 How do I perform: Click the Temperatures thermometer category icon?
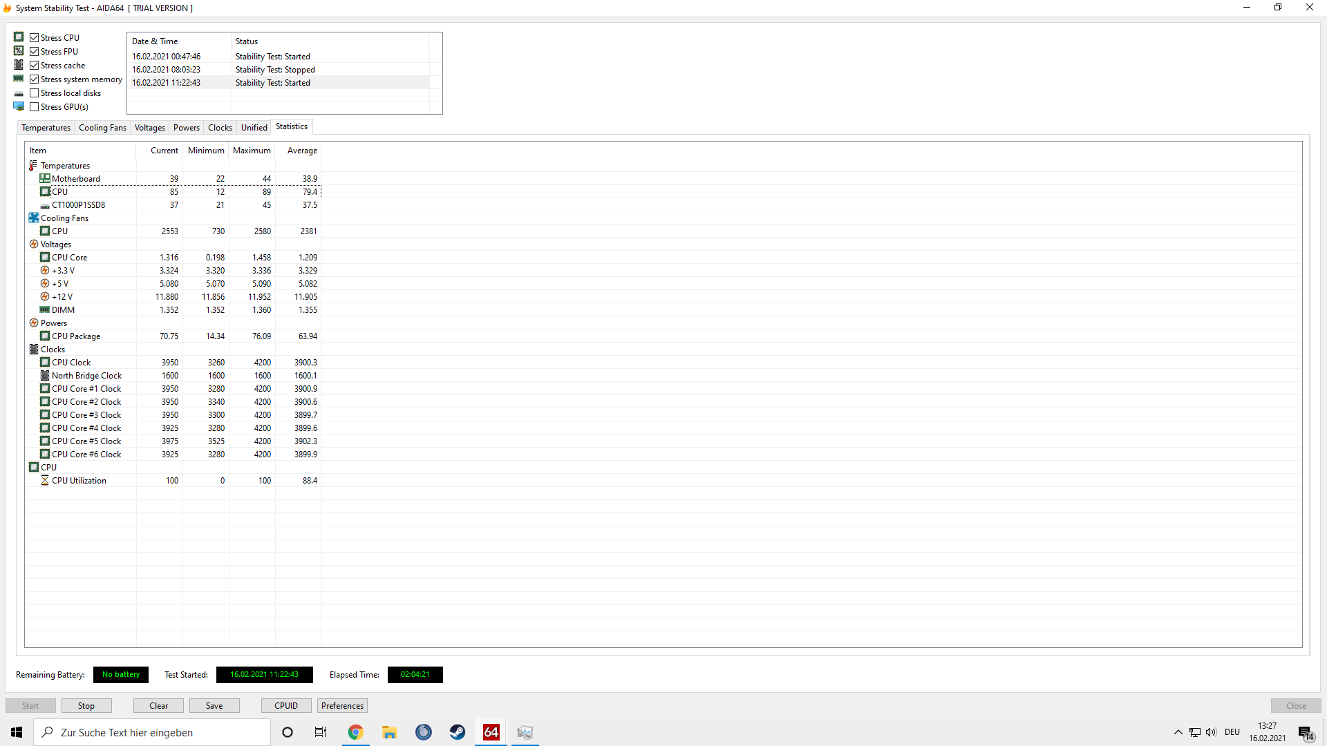tap(33, 166)
